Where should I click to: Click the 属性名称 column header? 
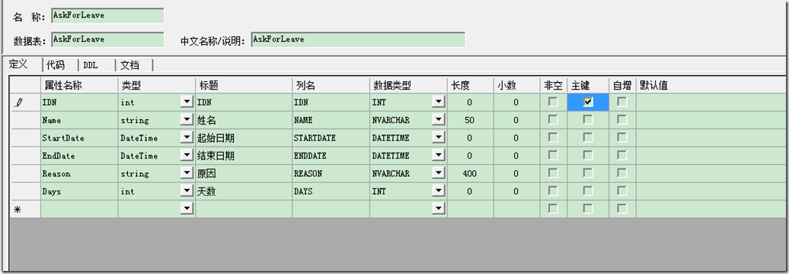[x=79, y=85]
